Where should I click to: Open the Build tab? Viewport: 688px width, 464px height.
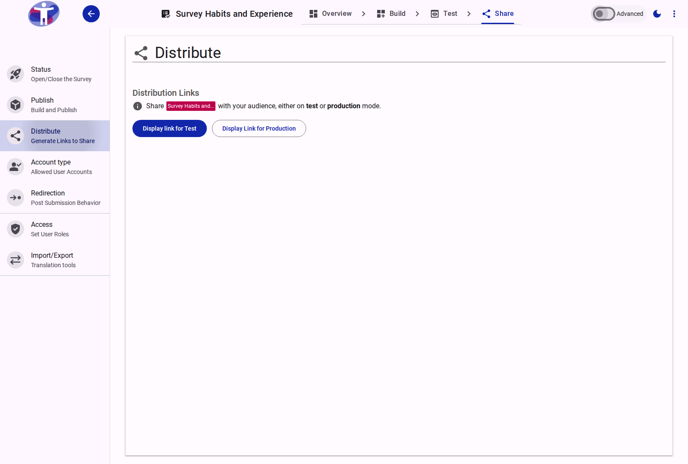click(x=391, y=14)
